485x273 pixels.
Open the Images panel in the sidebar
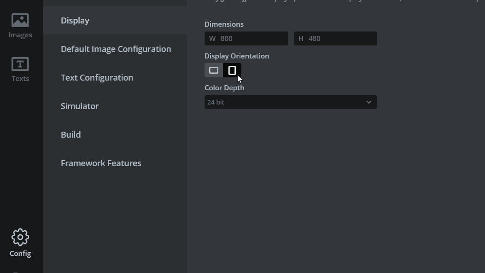[20, 25]
